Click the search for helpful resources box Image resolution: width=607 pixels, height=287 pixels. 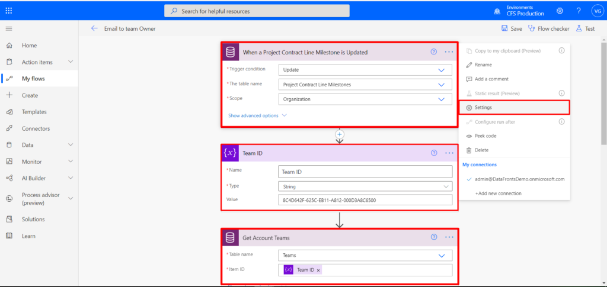[257, 11]
